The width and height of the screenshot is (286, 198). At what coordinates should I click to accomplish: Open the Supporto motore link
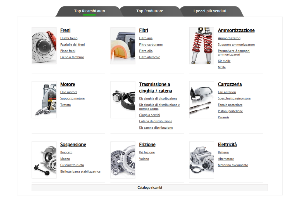[x=72, y=98]
